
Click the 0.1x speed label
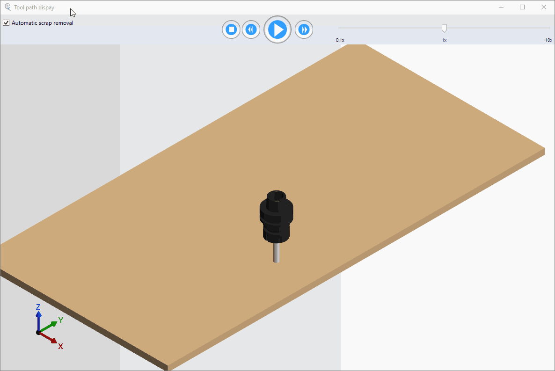pyautogui.click(x=340, y=40)
